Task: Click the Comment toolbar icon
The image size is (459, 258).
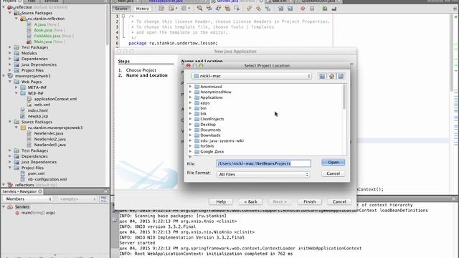Action: point(325,9)
